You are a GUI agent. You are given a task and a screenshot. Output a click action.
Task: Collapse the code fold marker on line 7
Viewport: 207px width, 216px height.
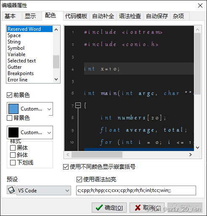click(78, 105)
